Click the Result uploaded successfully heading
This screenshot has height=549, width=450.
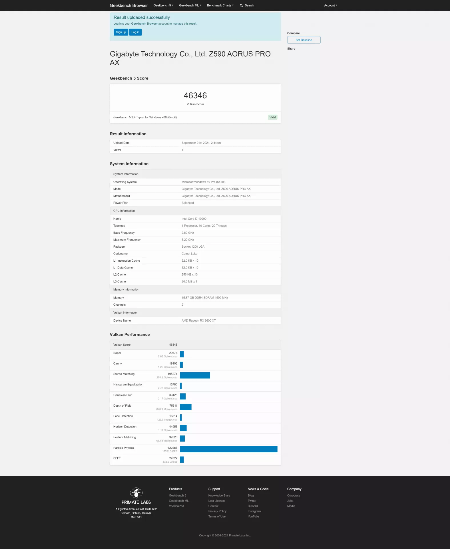click(142, 17)
